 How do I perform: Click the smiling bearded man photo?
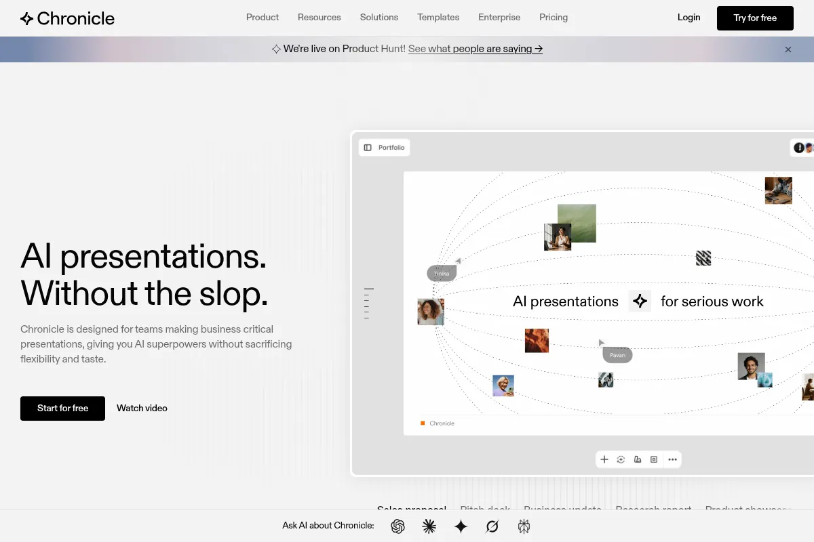pyautogui.click(x=751, y=366)
